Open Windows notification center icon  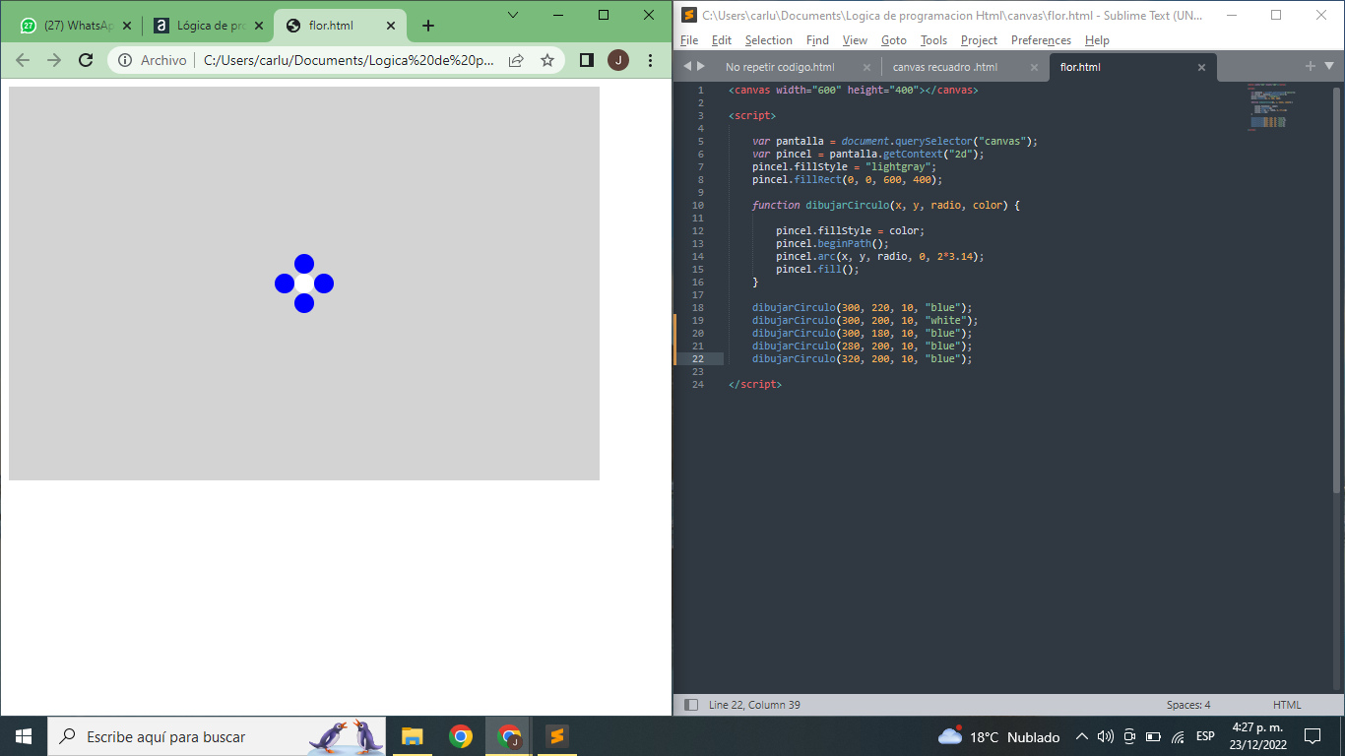point(1313,736)
